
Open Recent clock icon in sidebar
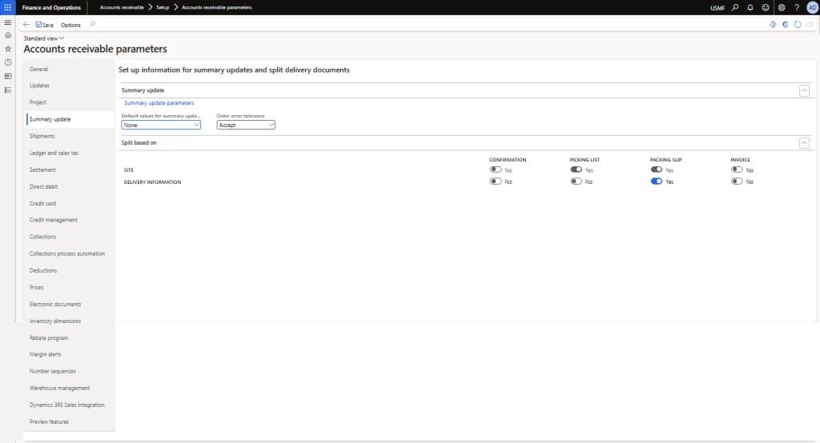pyautogui.click(x=8, y=62)
